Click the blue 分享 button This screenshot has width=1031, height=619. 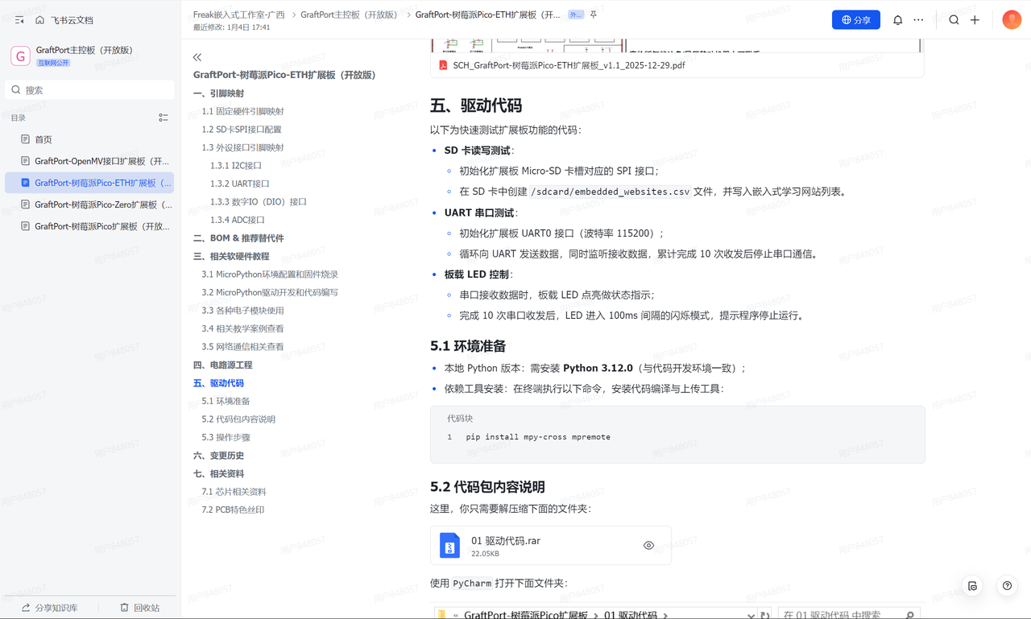(x=856, y=20)
